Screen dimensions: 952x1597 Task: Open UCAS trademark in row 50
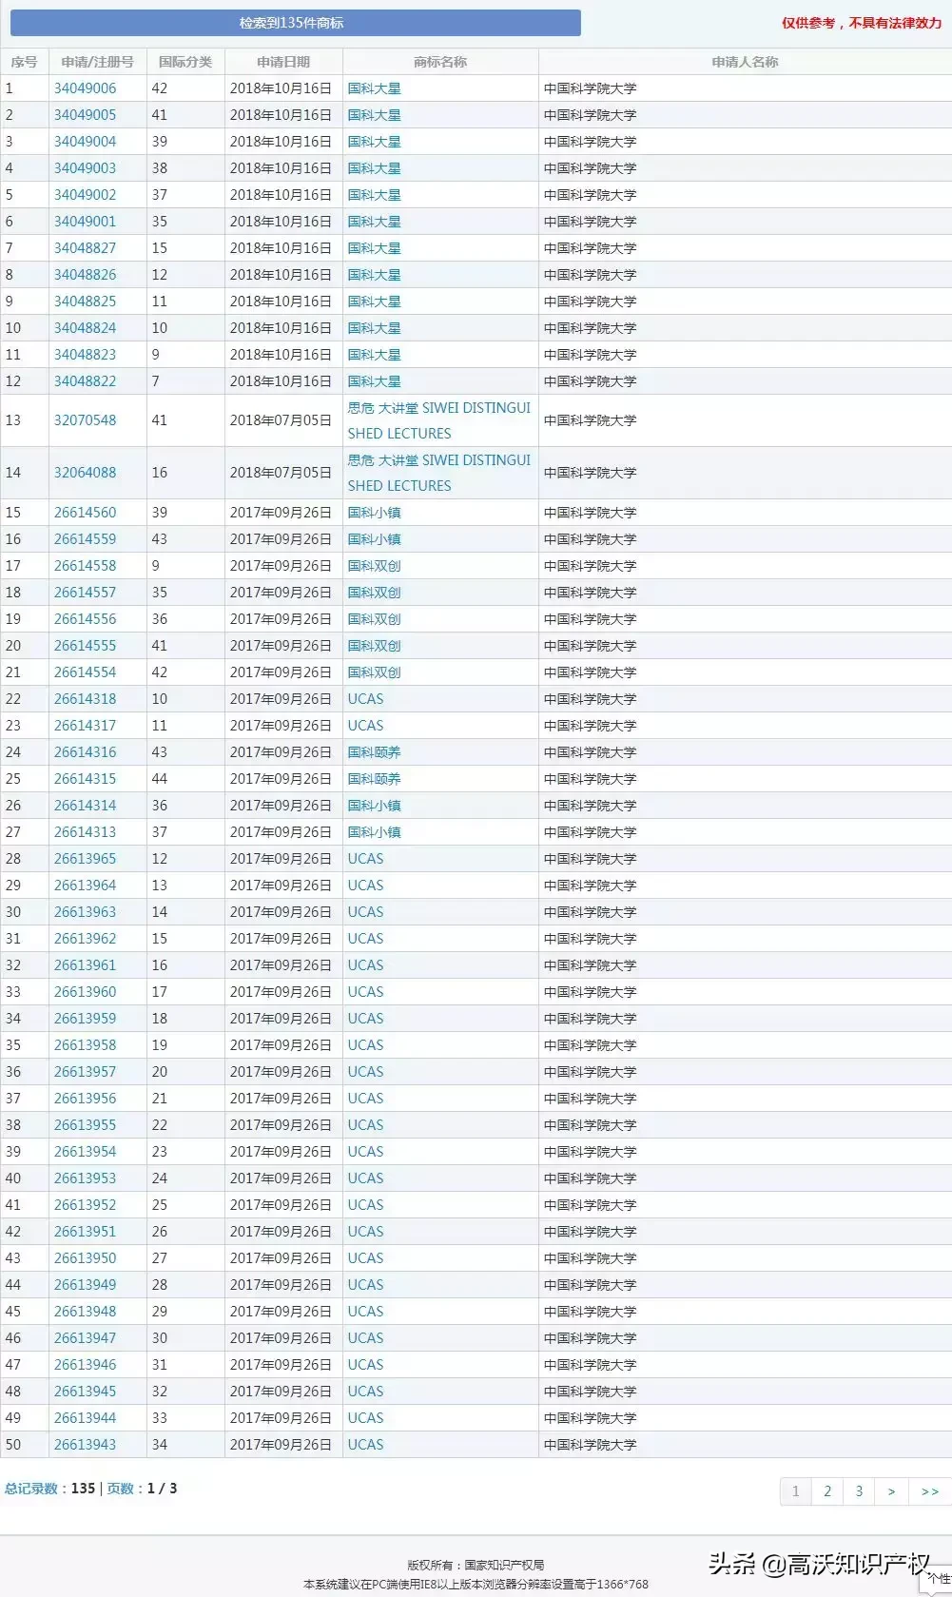pos(365,1445)
